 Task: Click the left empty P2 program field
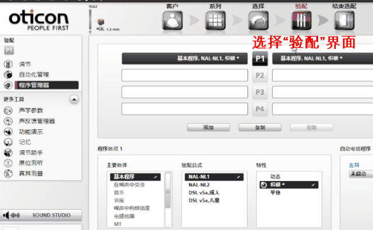(185, 75)
